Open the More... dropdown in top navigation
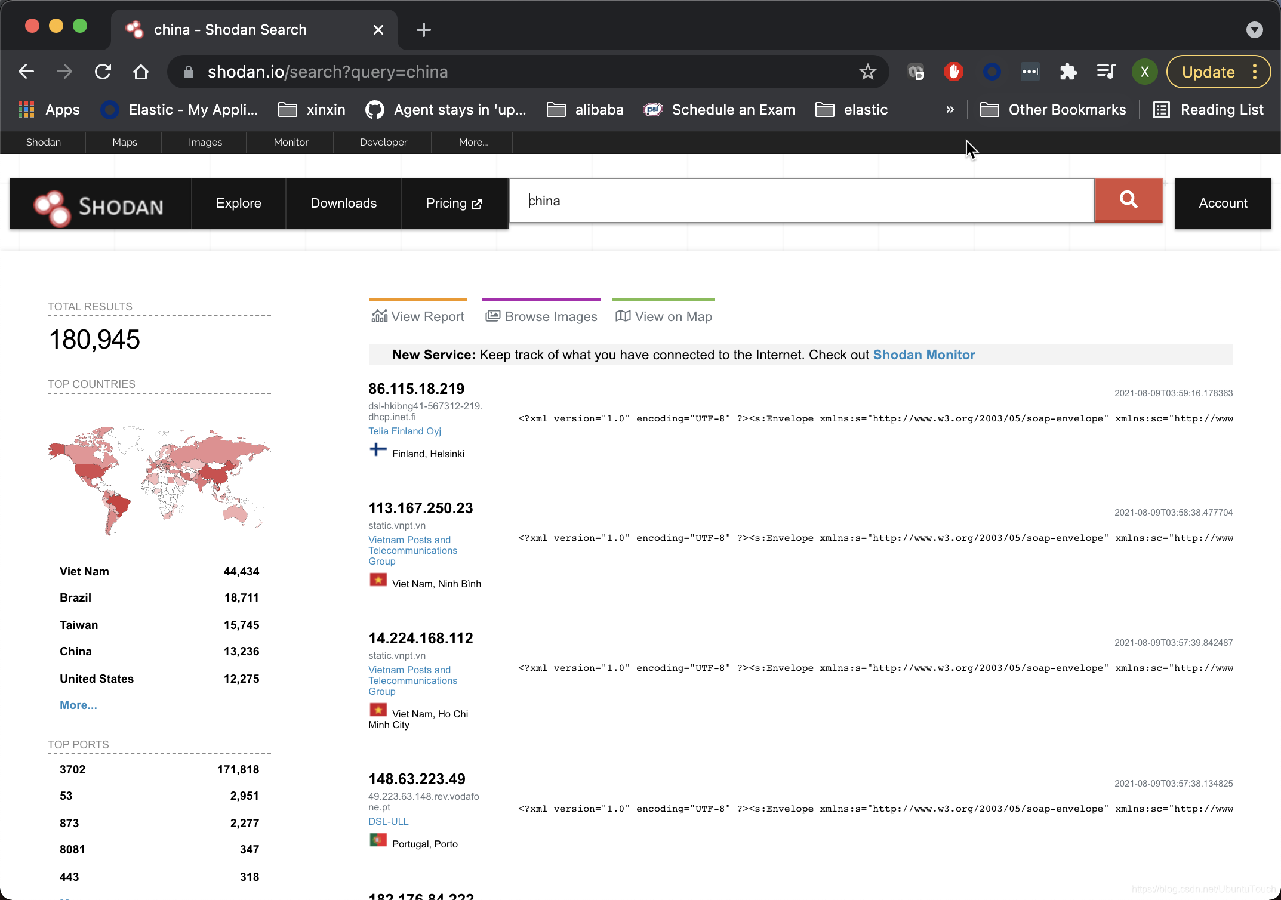Image resolution: width=1281 pixels, height=900 pixels. pyautogui.click(x=473, y=142)
